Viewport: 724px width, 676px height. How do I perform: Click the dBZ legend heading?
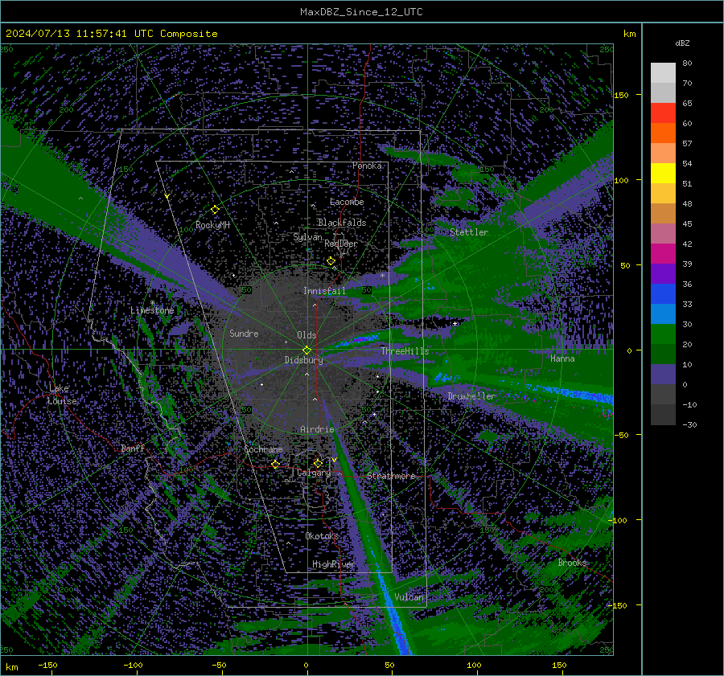(x=682, y=43)
